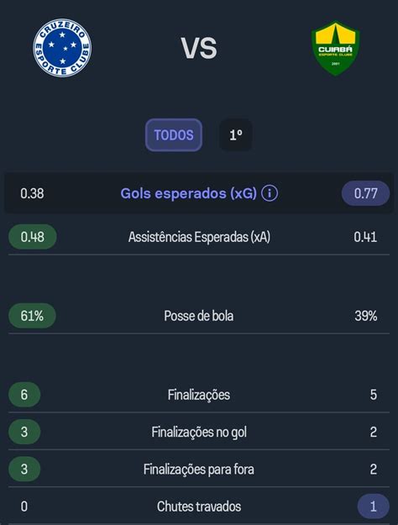398x525 pixels.
Task: Click the Cruzeiro team crest
Action: tap(62, 48)
